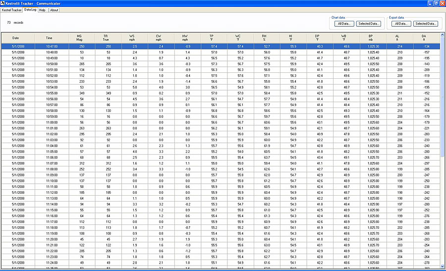Select the row with time 11:00:00
Screen dimensions: 446x271
(x=221, y=122)
